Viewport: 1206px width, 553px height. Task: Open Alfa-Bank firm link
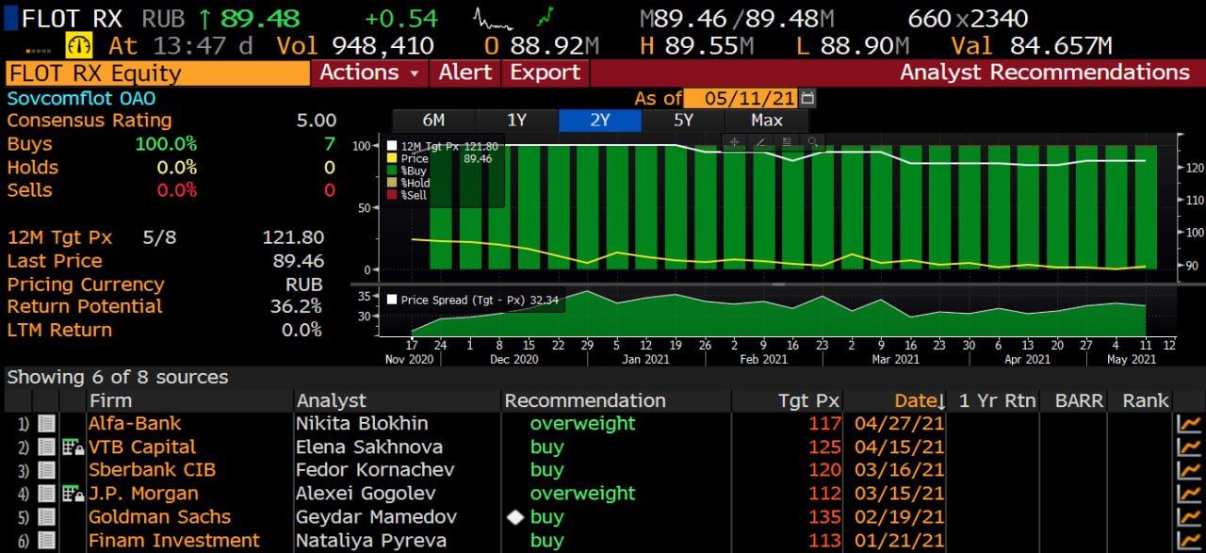click(x=135, y=424)
